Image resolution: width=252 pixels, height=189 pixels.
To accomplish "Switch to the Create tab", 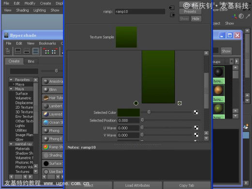I will coord(14,61).
